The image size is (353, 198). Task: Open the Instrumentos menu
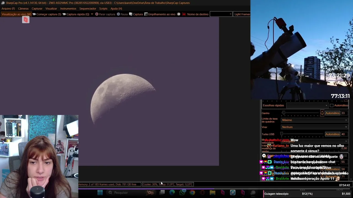click(x=68, y=9)
